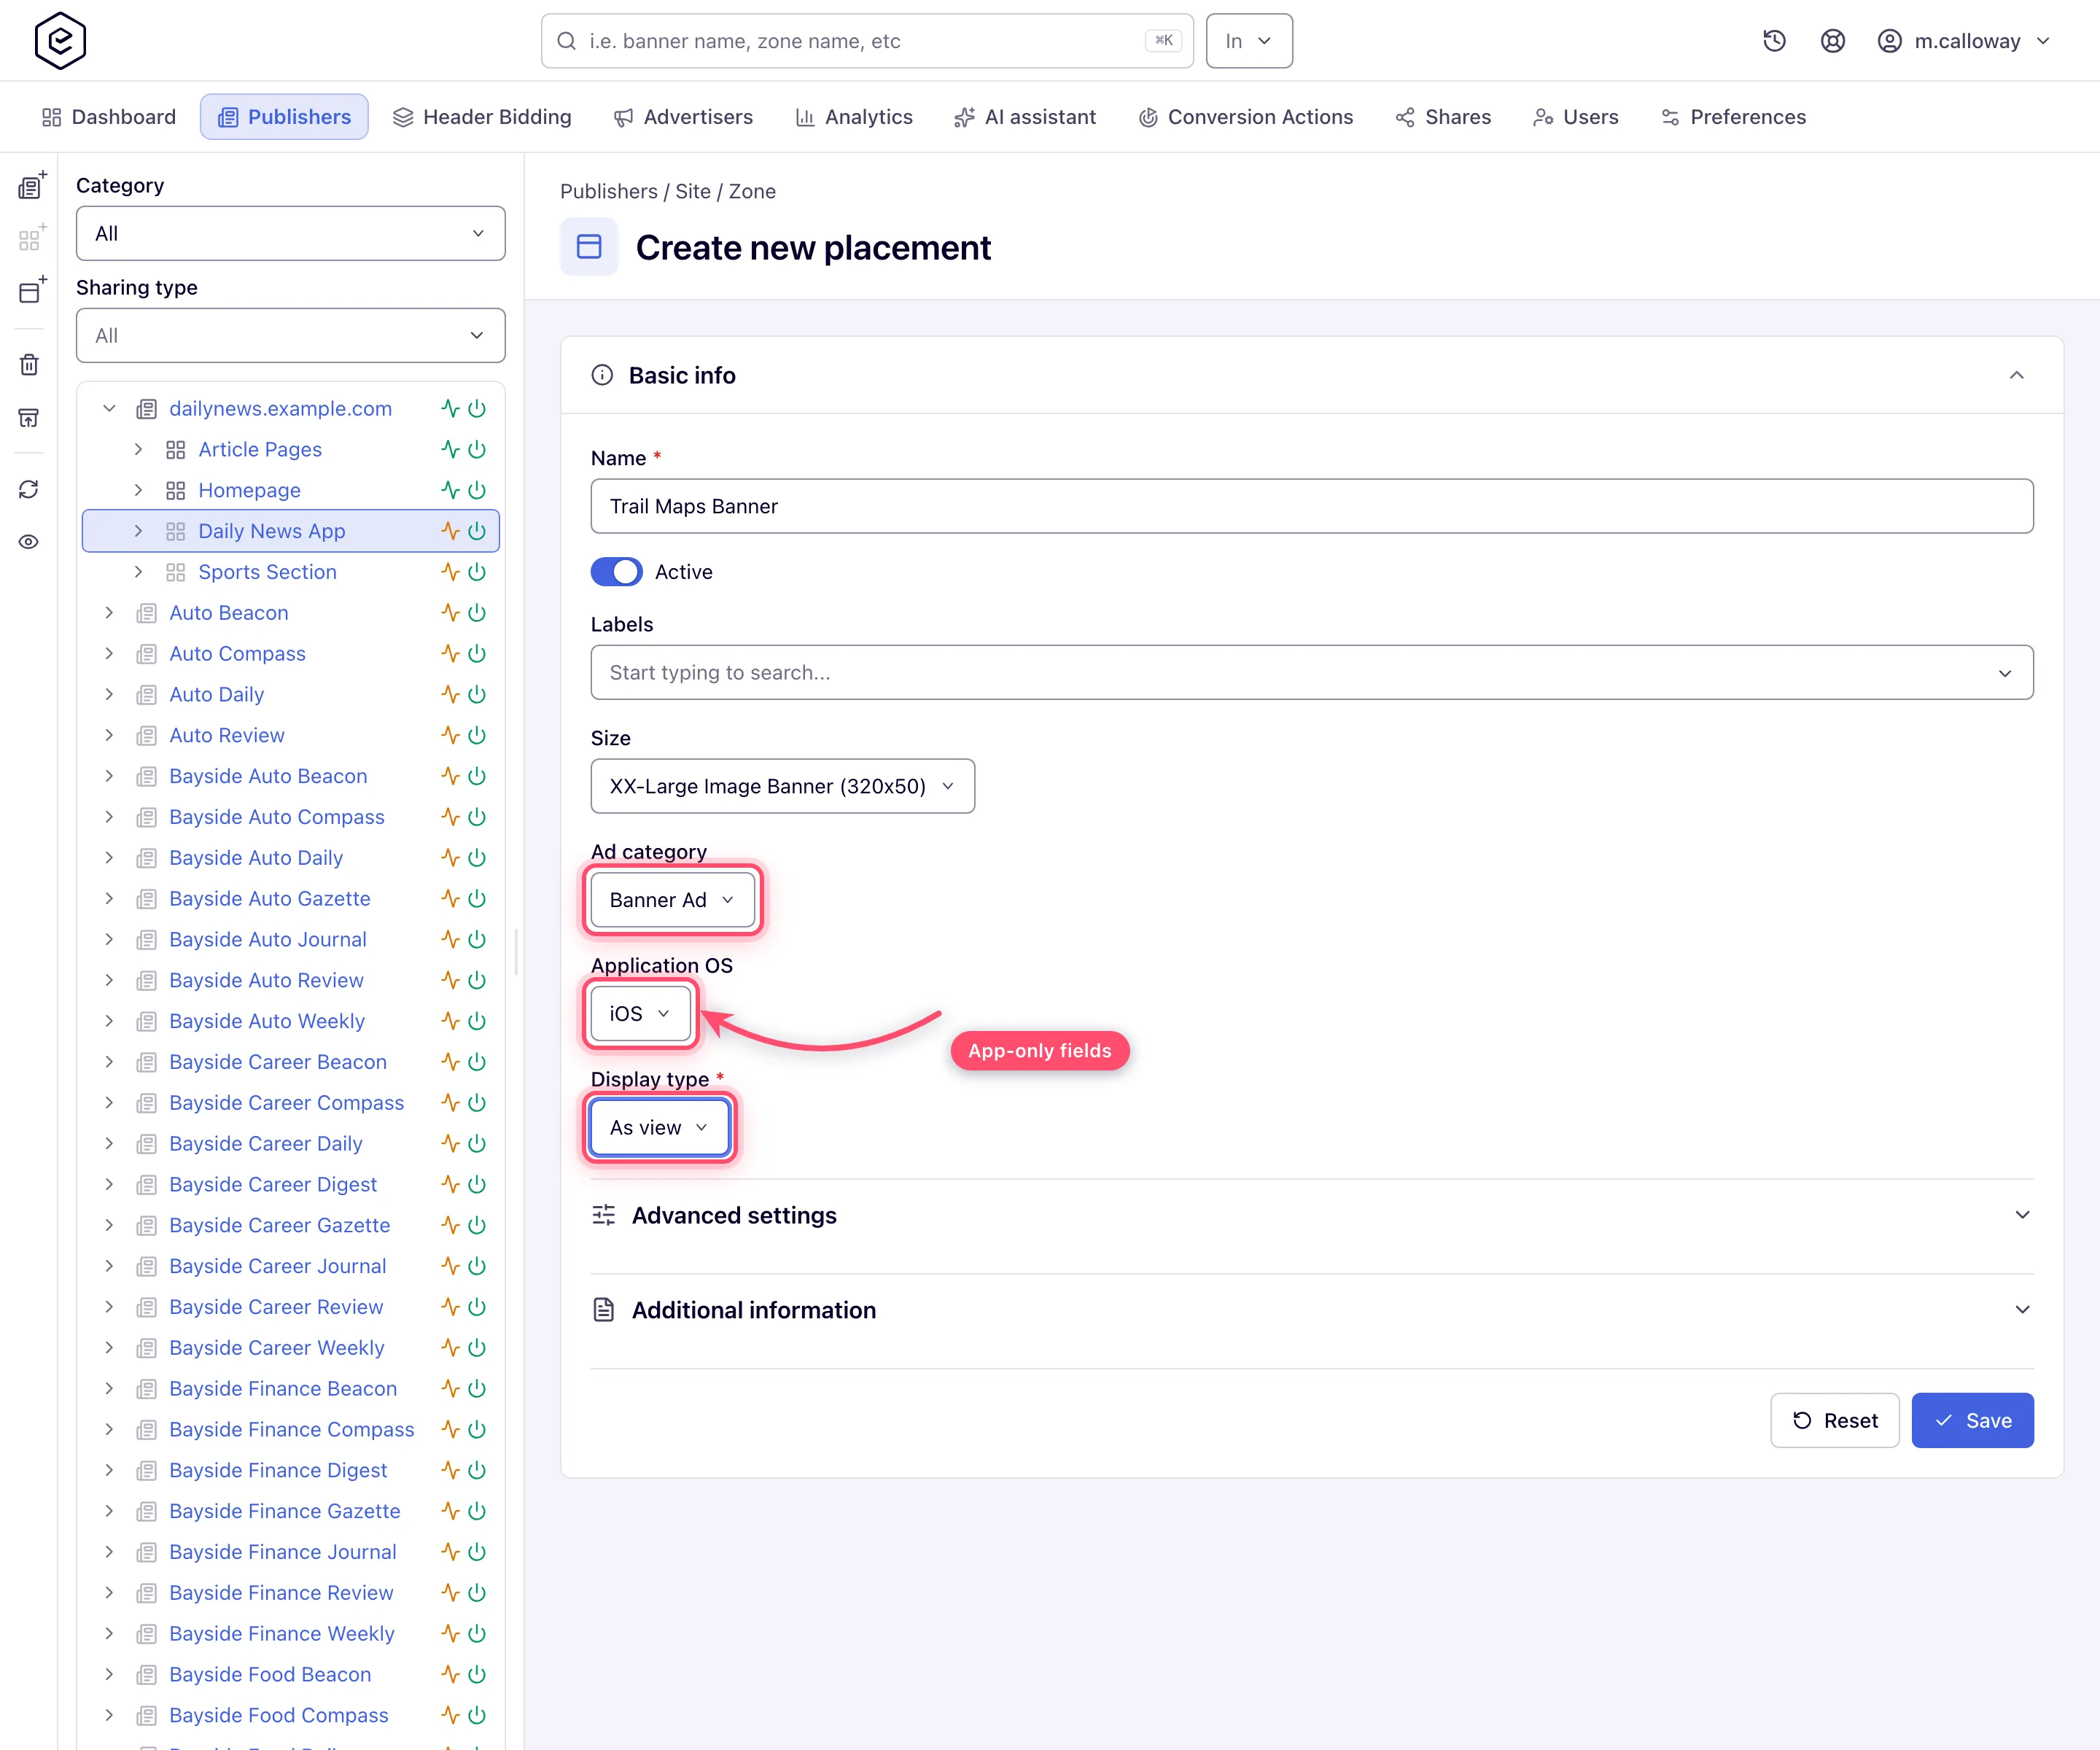The width and height of the screenshot is (2100, 1750).
Task: Go to the Dashboard tab
Action: tap(109, 117)
